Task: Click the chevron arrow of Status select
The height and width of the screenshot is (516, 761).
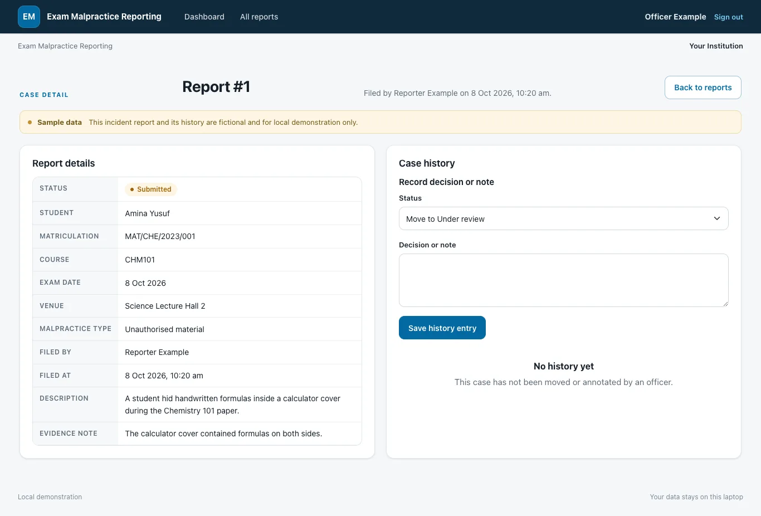Action: pyautogui.click(x=717, y=218)
